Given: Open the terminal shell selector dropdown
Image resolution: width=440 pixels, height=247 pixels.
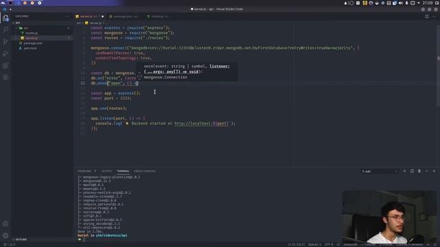Looking at the screenshot, I should point(379,171).
